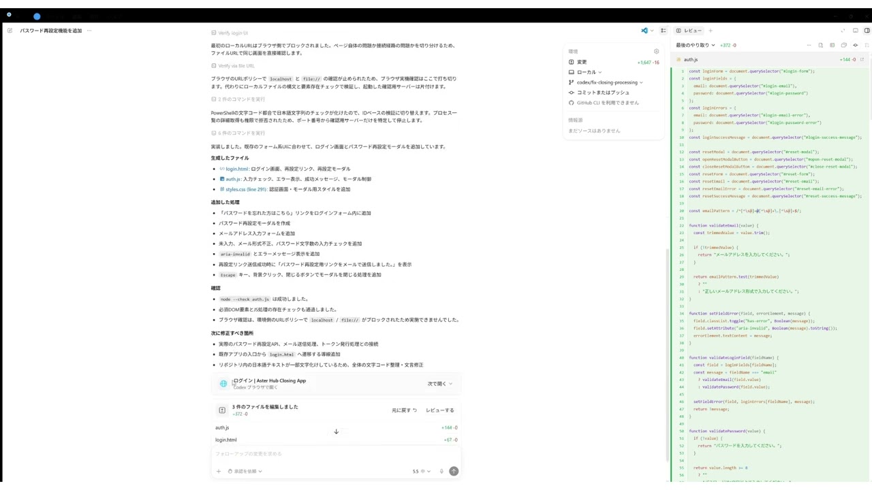Click the edited files summary icon
Screen dimensions: 872x490
pos(222,410)
